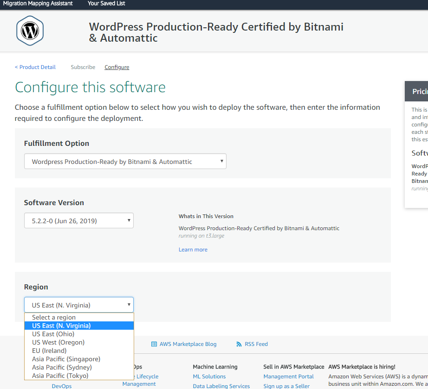Select the Subscribe step tab

[83, 67]
